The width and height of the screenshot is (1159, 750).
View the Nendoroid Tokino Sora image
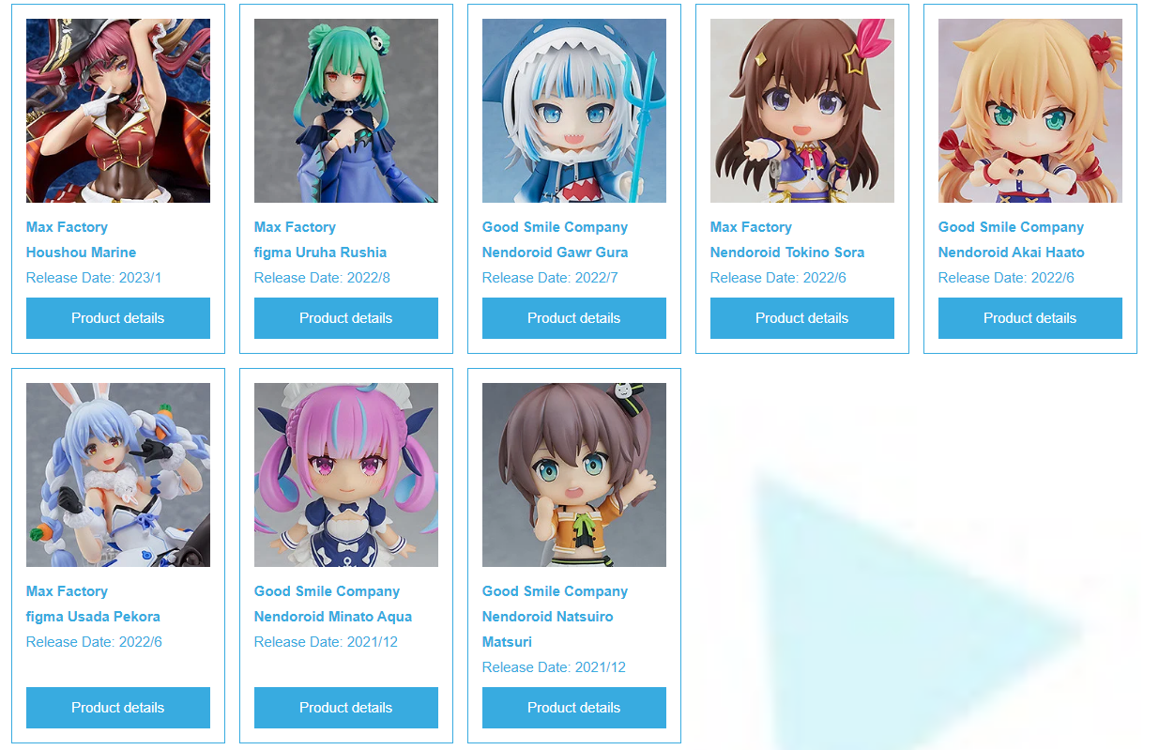[x=802, y=111]
